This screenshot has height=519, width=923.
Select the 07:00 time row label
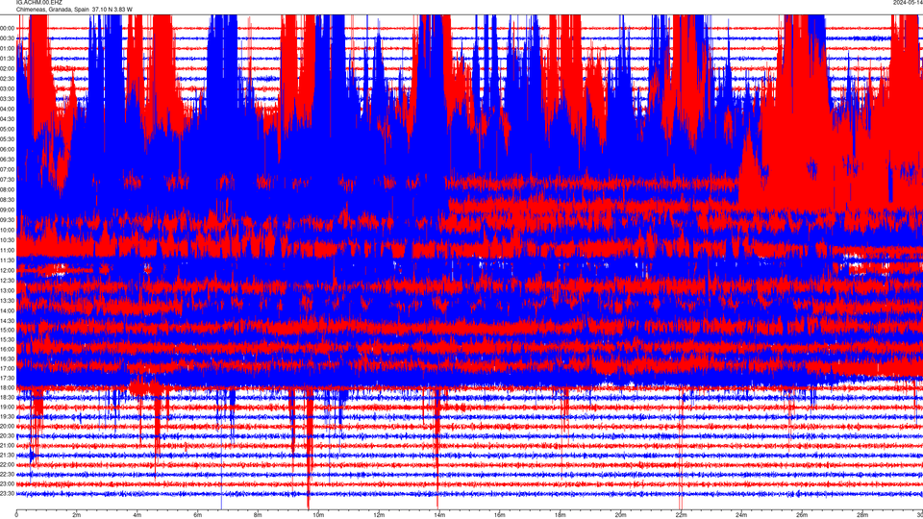pyautogui.click(x=7, y=169)
